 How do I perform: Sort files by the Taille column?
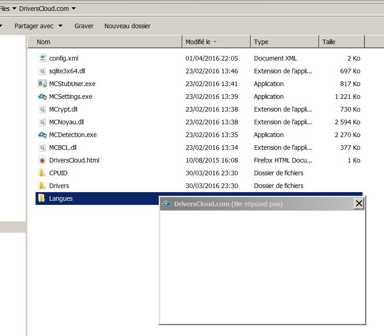[x=342, y=42]
